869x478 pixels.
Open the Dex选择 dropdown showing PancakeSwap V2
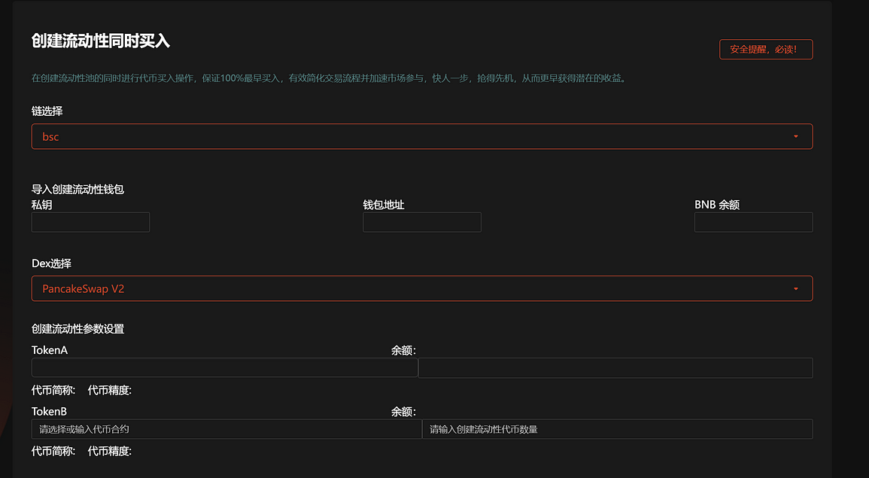(422, 288)
